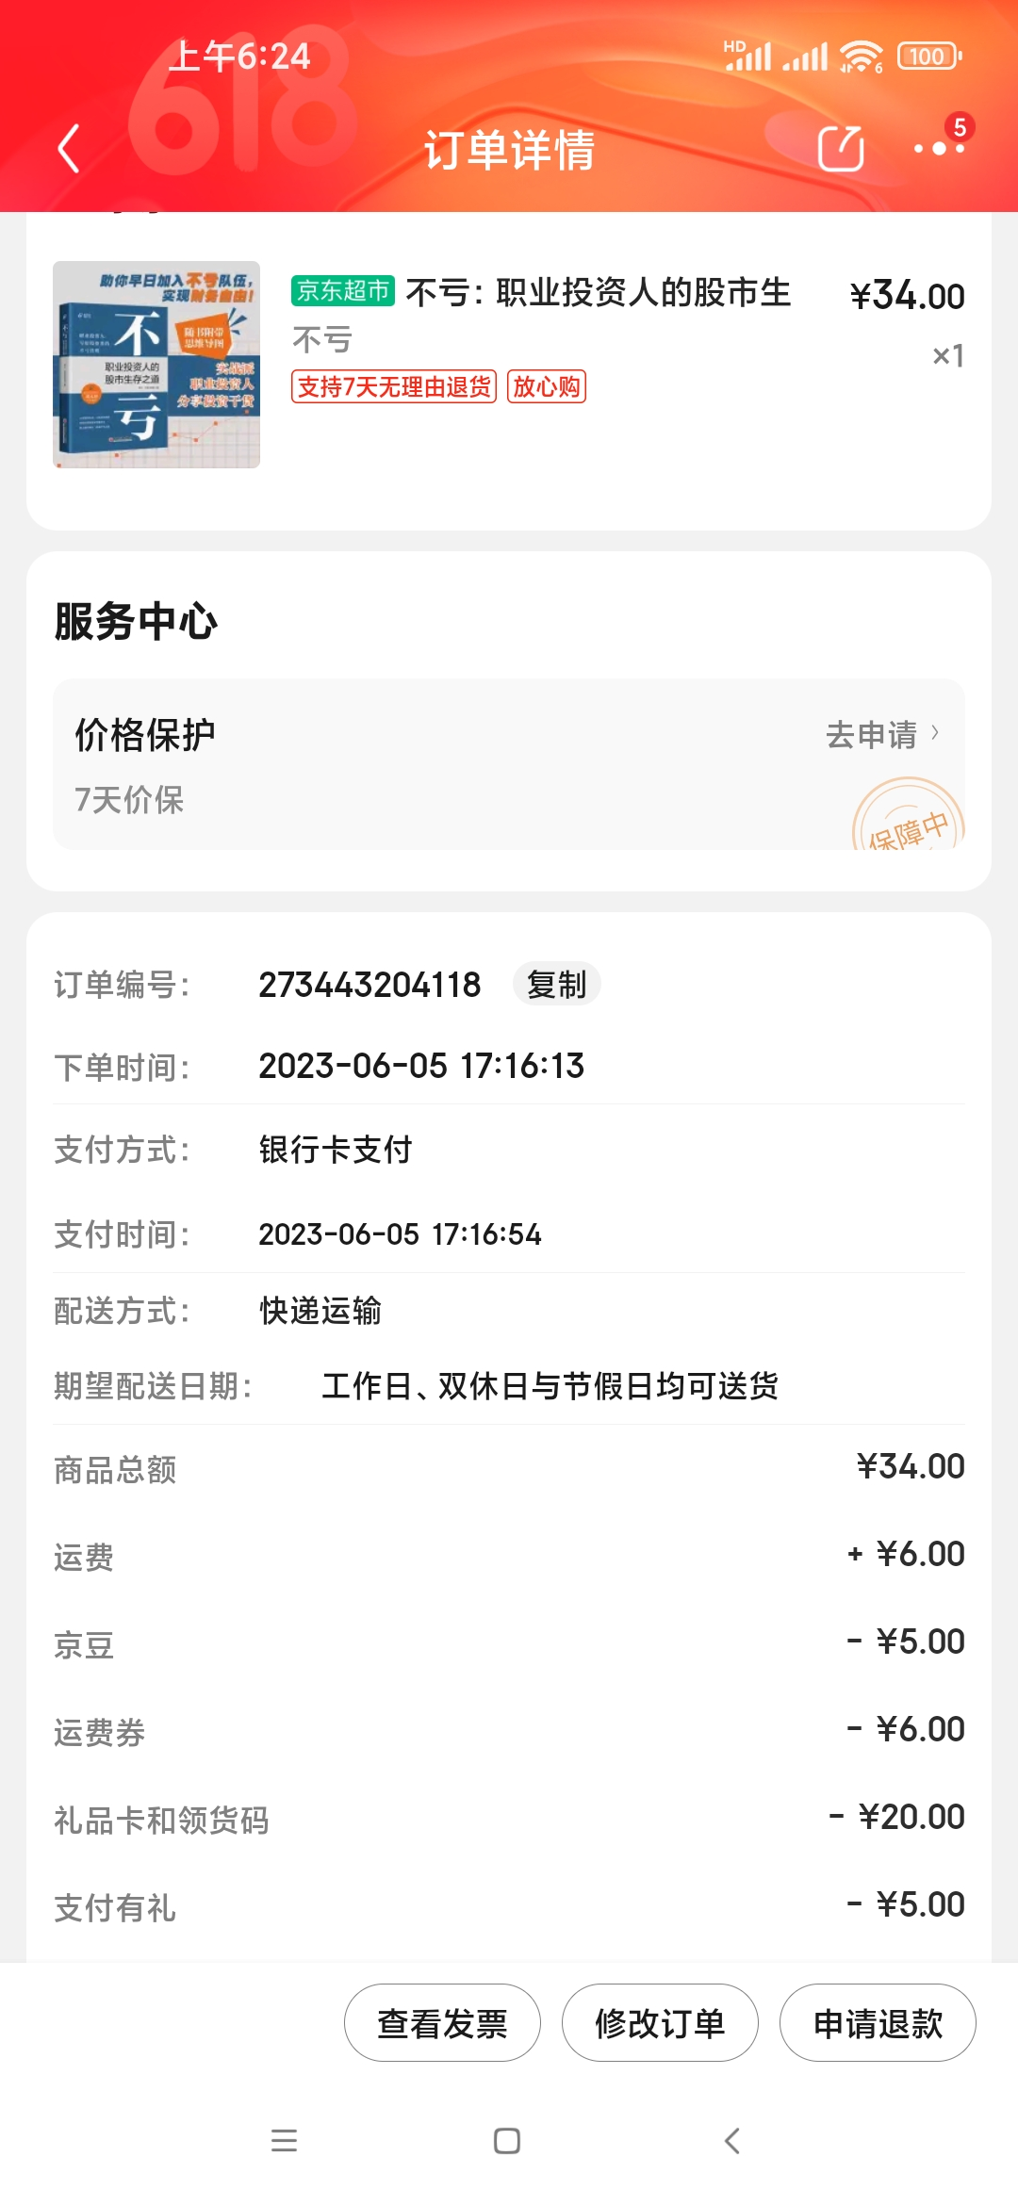Viewport: 1018px width, 2205px height.
Task: Open the book cover thumbnail
Action: pyautogui.click(x=156, y=365)
